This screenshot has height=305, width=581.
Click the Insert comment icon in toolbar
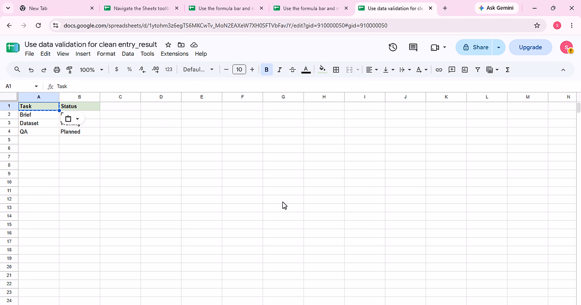tap(452, 70)
